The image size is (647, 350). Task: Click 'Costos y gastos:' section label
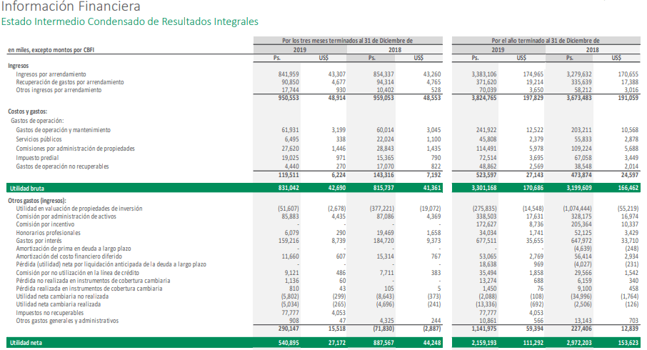[28, 111]
